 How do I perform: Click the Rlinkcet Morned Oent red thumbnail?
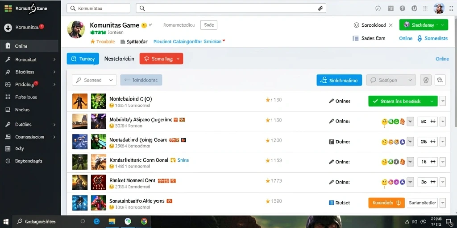[x=99, y=182]
